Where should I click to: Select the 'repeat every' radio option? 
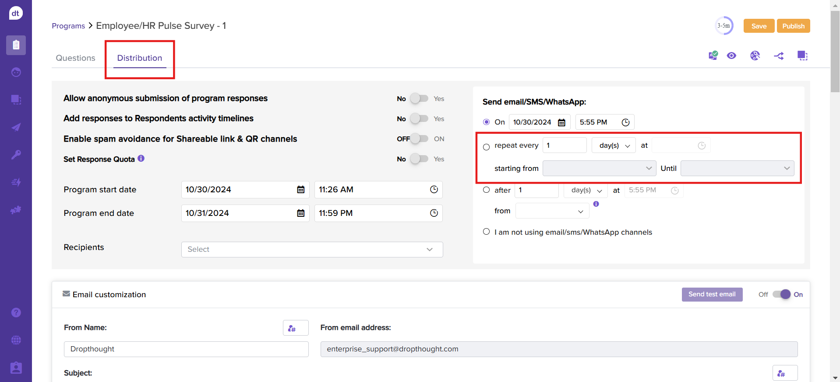coord(486,147)
